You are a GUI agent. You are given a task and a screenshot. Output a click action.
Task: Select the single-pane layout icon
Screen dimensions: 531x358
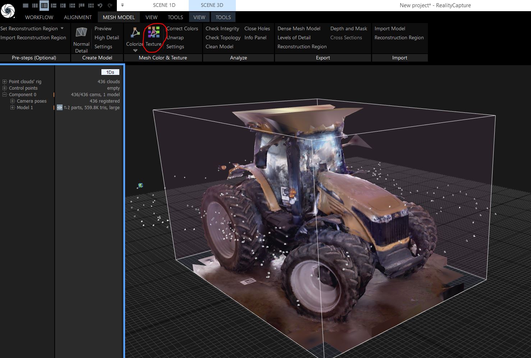pyautogui.click(x=26, y=5)
